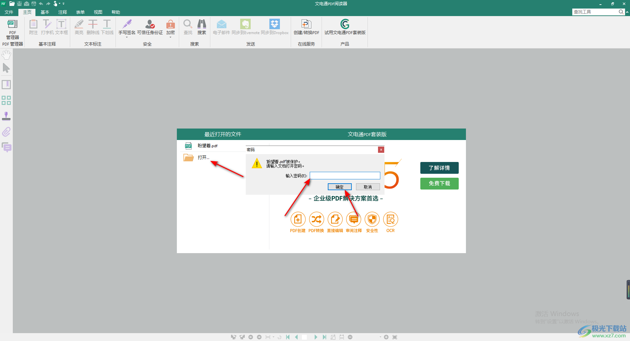Switch to the 表单 ribbon tab
Screen dimensions: 630x341
click(x=80, y=12)
